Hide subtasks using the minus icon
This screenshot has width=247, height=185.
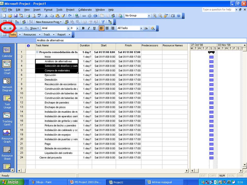tap(21, 28)
